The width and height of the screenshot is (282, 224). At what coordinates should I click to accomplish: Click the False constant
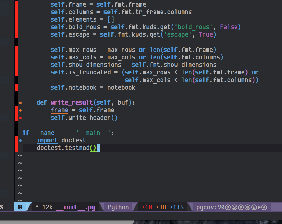229,27
